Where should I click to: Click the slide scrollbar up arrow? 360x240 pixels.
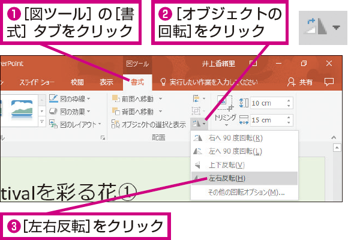coord(337,148)
